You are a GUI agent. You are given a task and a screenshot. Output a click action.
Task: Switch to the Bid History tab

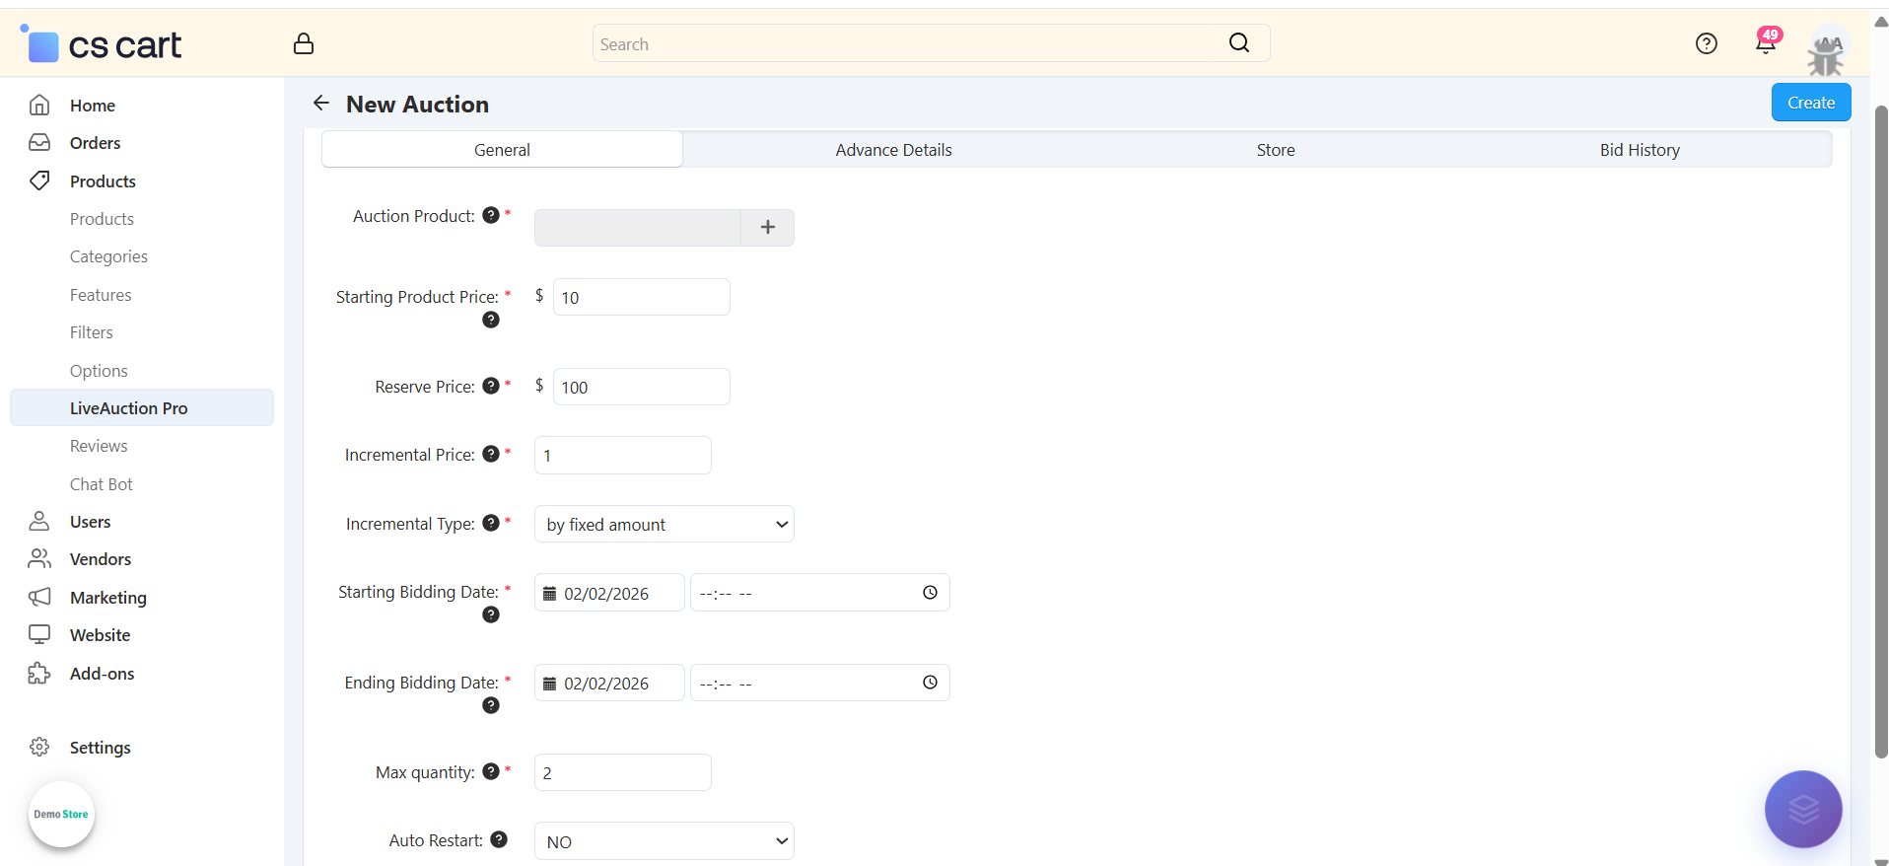pyautogui.click(x=1639, y=150)
